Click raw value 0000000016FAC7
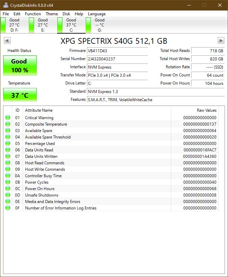 coord(200,150)
